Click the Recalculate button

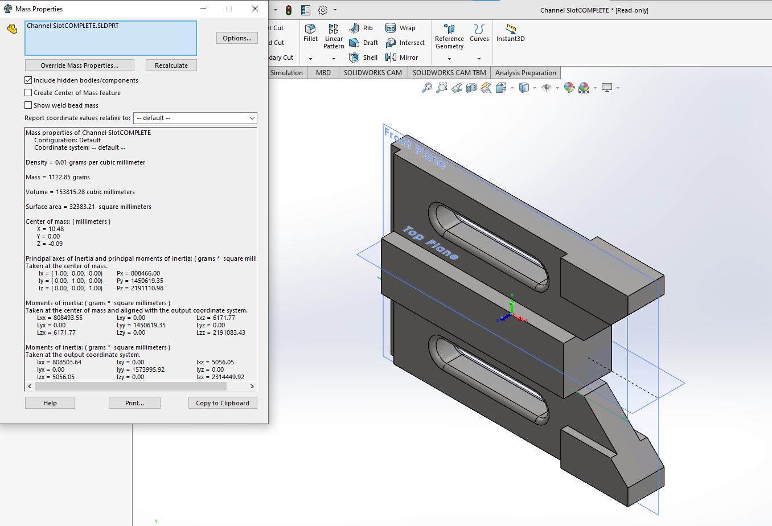(x=171, y=65)
